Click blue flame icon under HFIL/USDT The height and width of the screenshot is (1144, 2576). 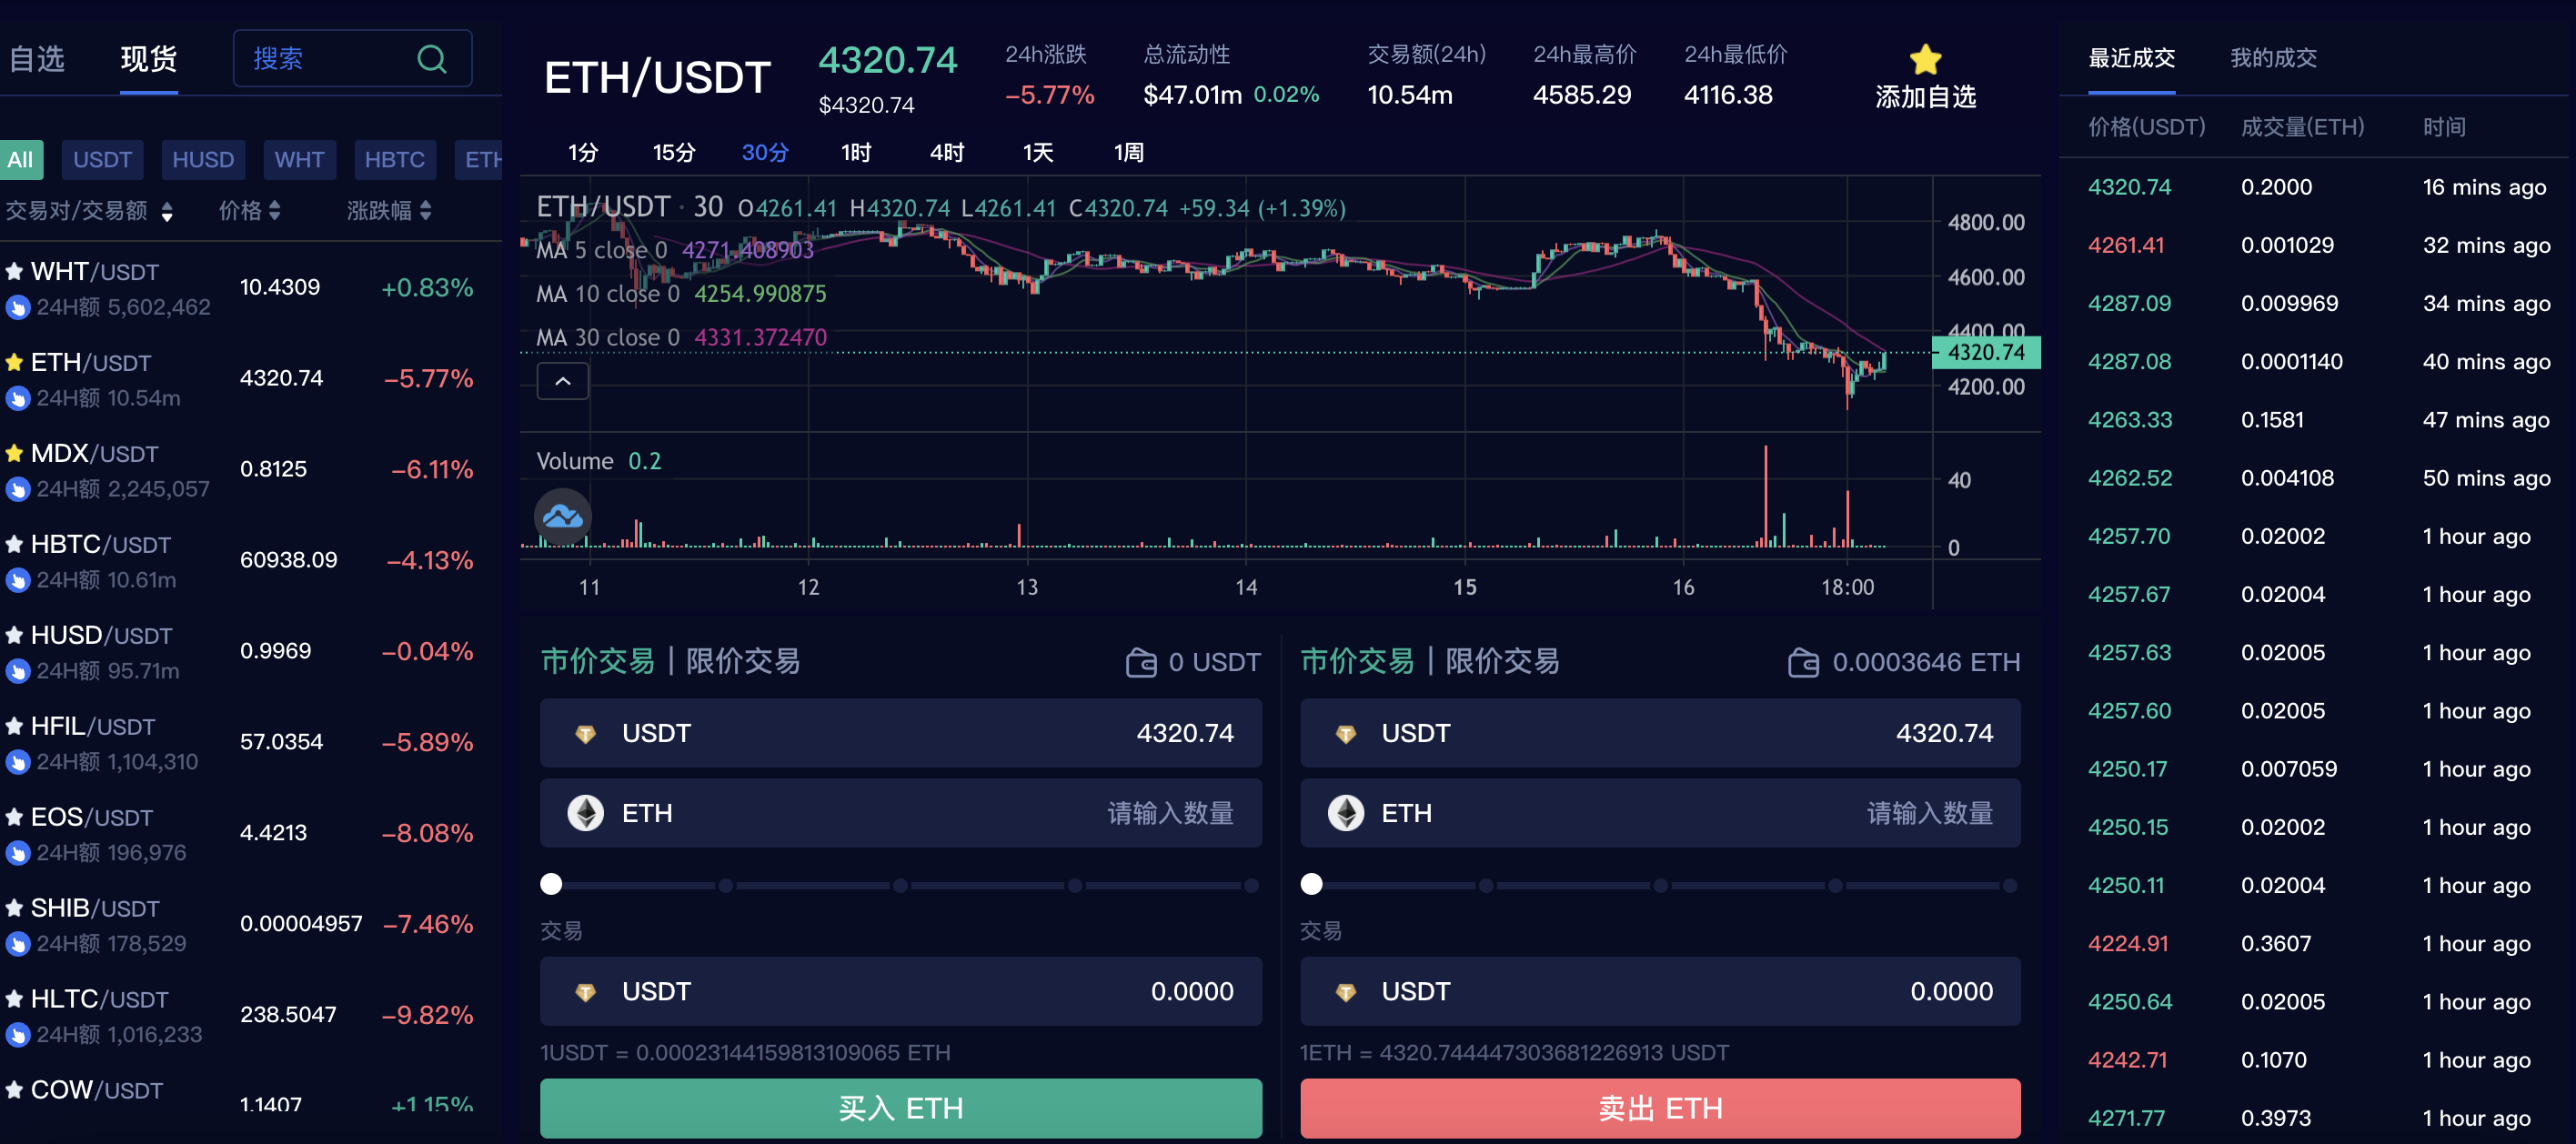pos(17,762)
